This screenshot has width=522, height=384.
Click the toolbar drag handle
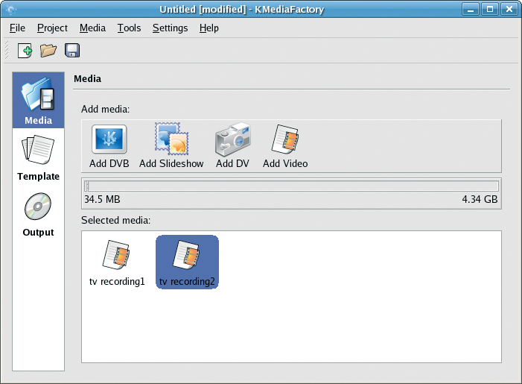point(6,51)
